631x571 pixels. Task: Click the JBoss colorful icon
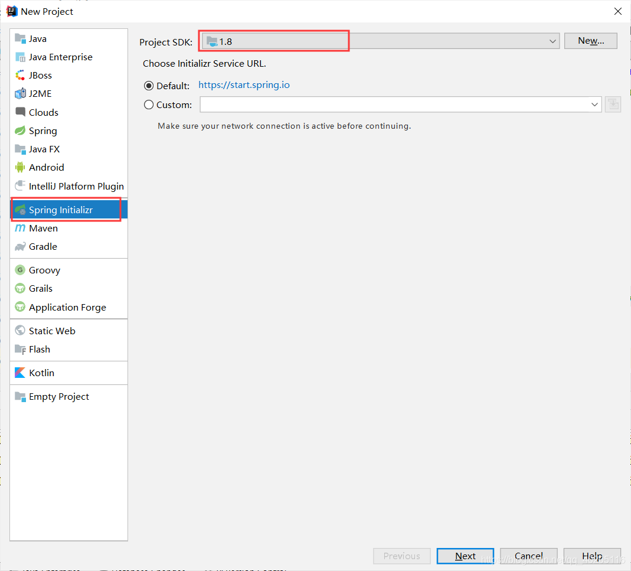(20, 76)
